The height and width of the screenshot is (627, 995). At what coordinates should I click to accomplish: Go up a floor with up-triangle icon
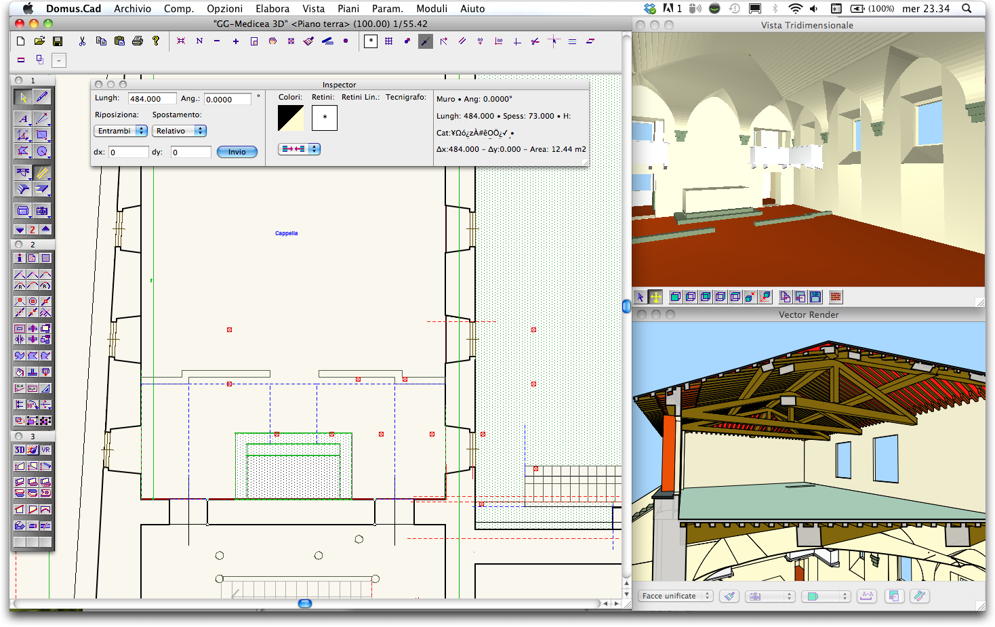[x=45, y=230]
